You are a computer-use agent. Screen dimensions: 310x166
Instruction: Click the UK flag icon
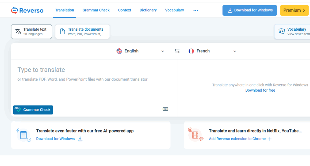pyautogui.click(x=119, y=51)
